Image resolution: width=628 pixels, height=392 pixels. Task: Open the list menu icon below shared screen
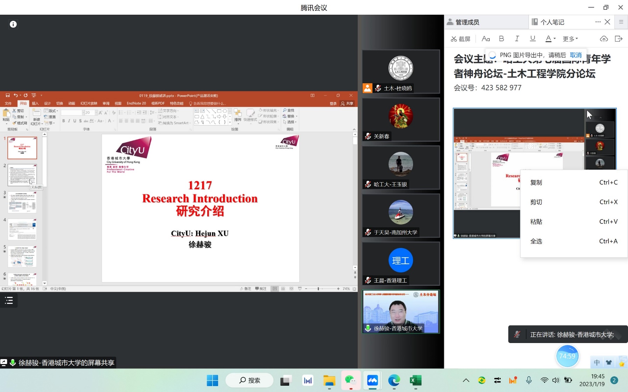point(9,300)
